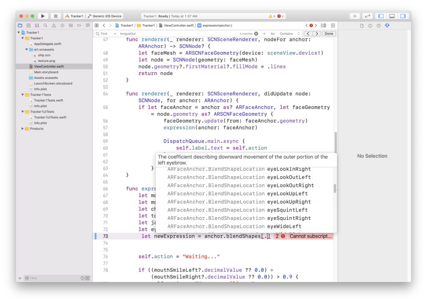
Task: Click the Done button in find bar
Action: 329,33
